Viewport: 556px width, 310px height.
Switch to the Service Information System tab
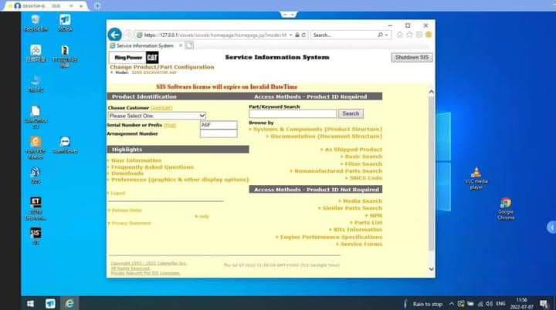[x=145, y=45]
